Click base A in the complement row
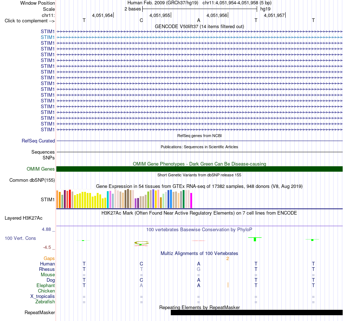Image resolution: width=343 pixels, height=321 pixels. (x=199, y=20)
